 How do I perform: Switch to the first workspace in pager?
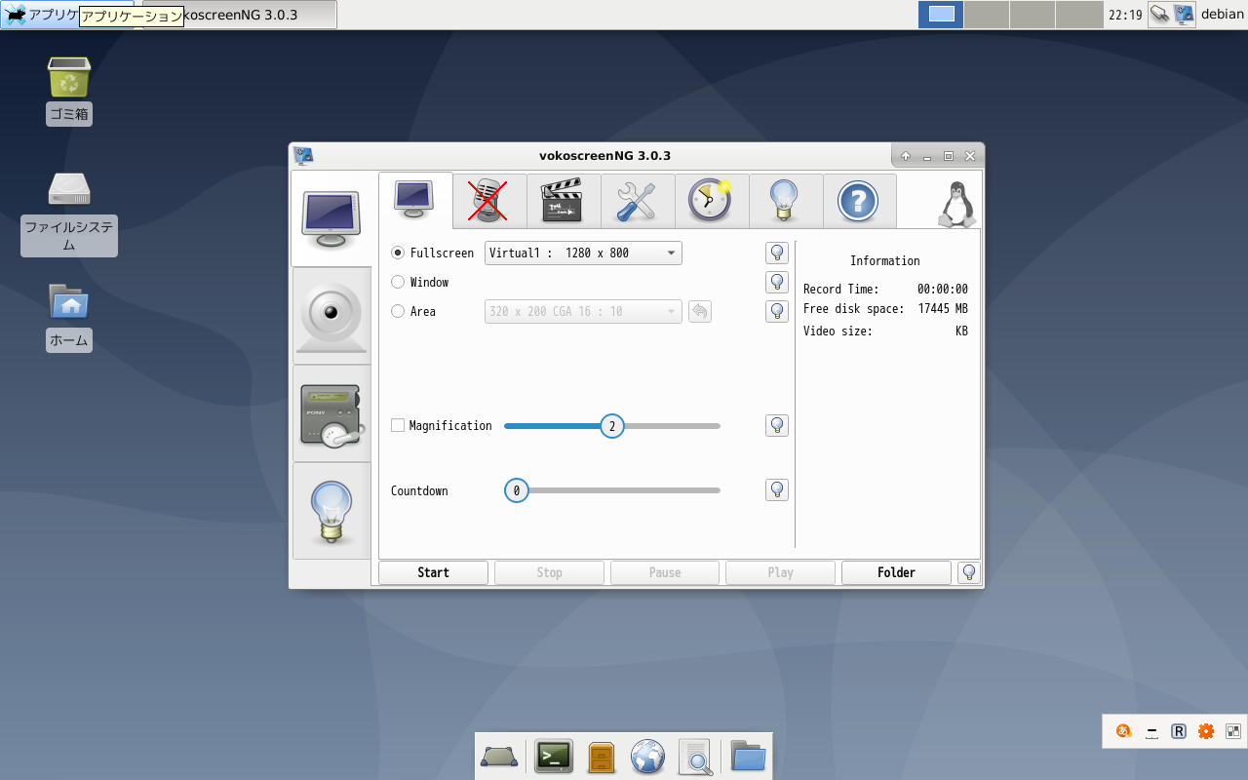coord(941,15)
